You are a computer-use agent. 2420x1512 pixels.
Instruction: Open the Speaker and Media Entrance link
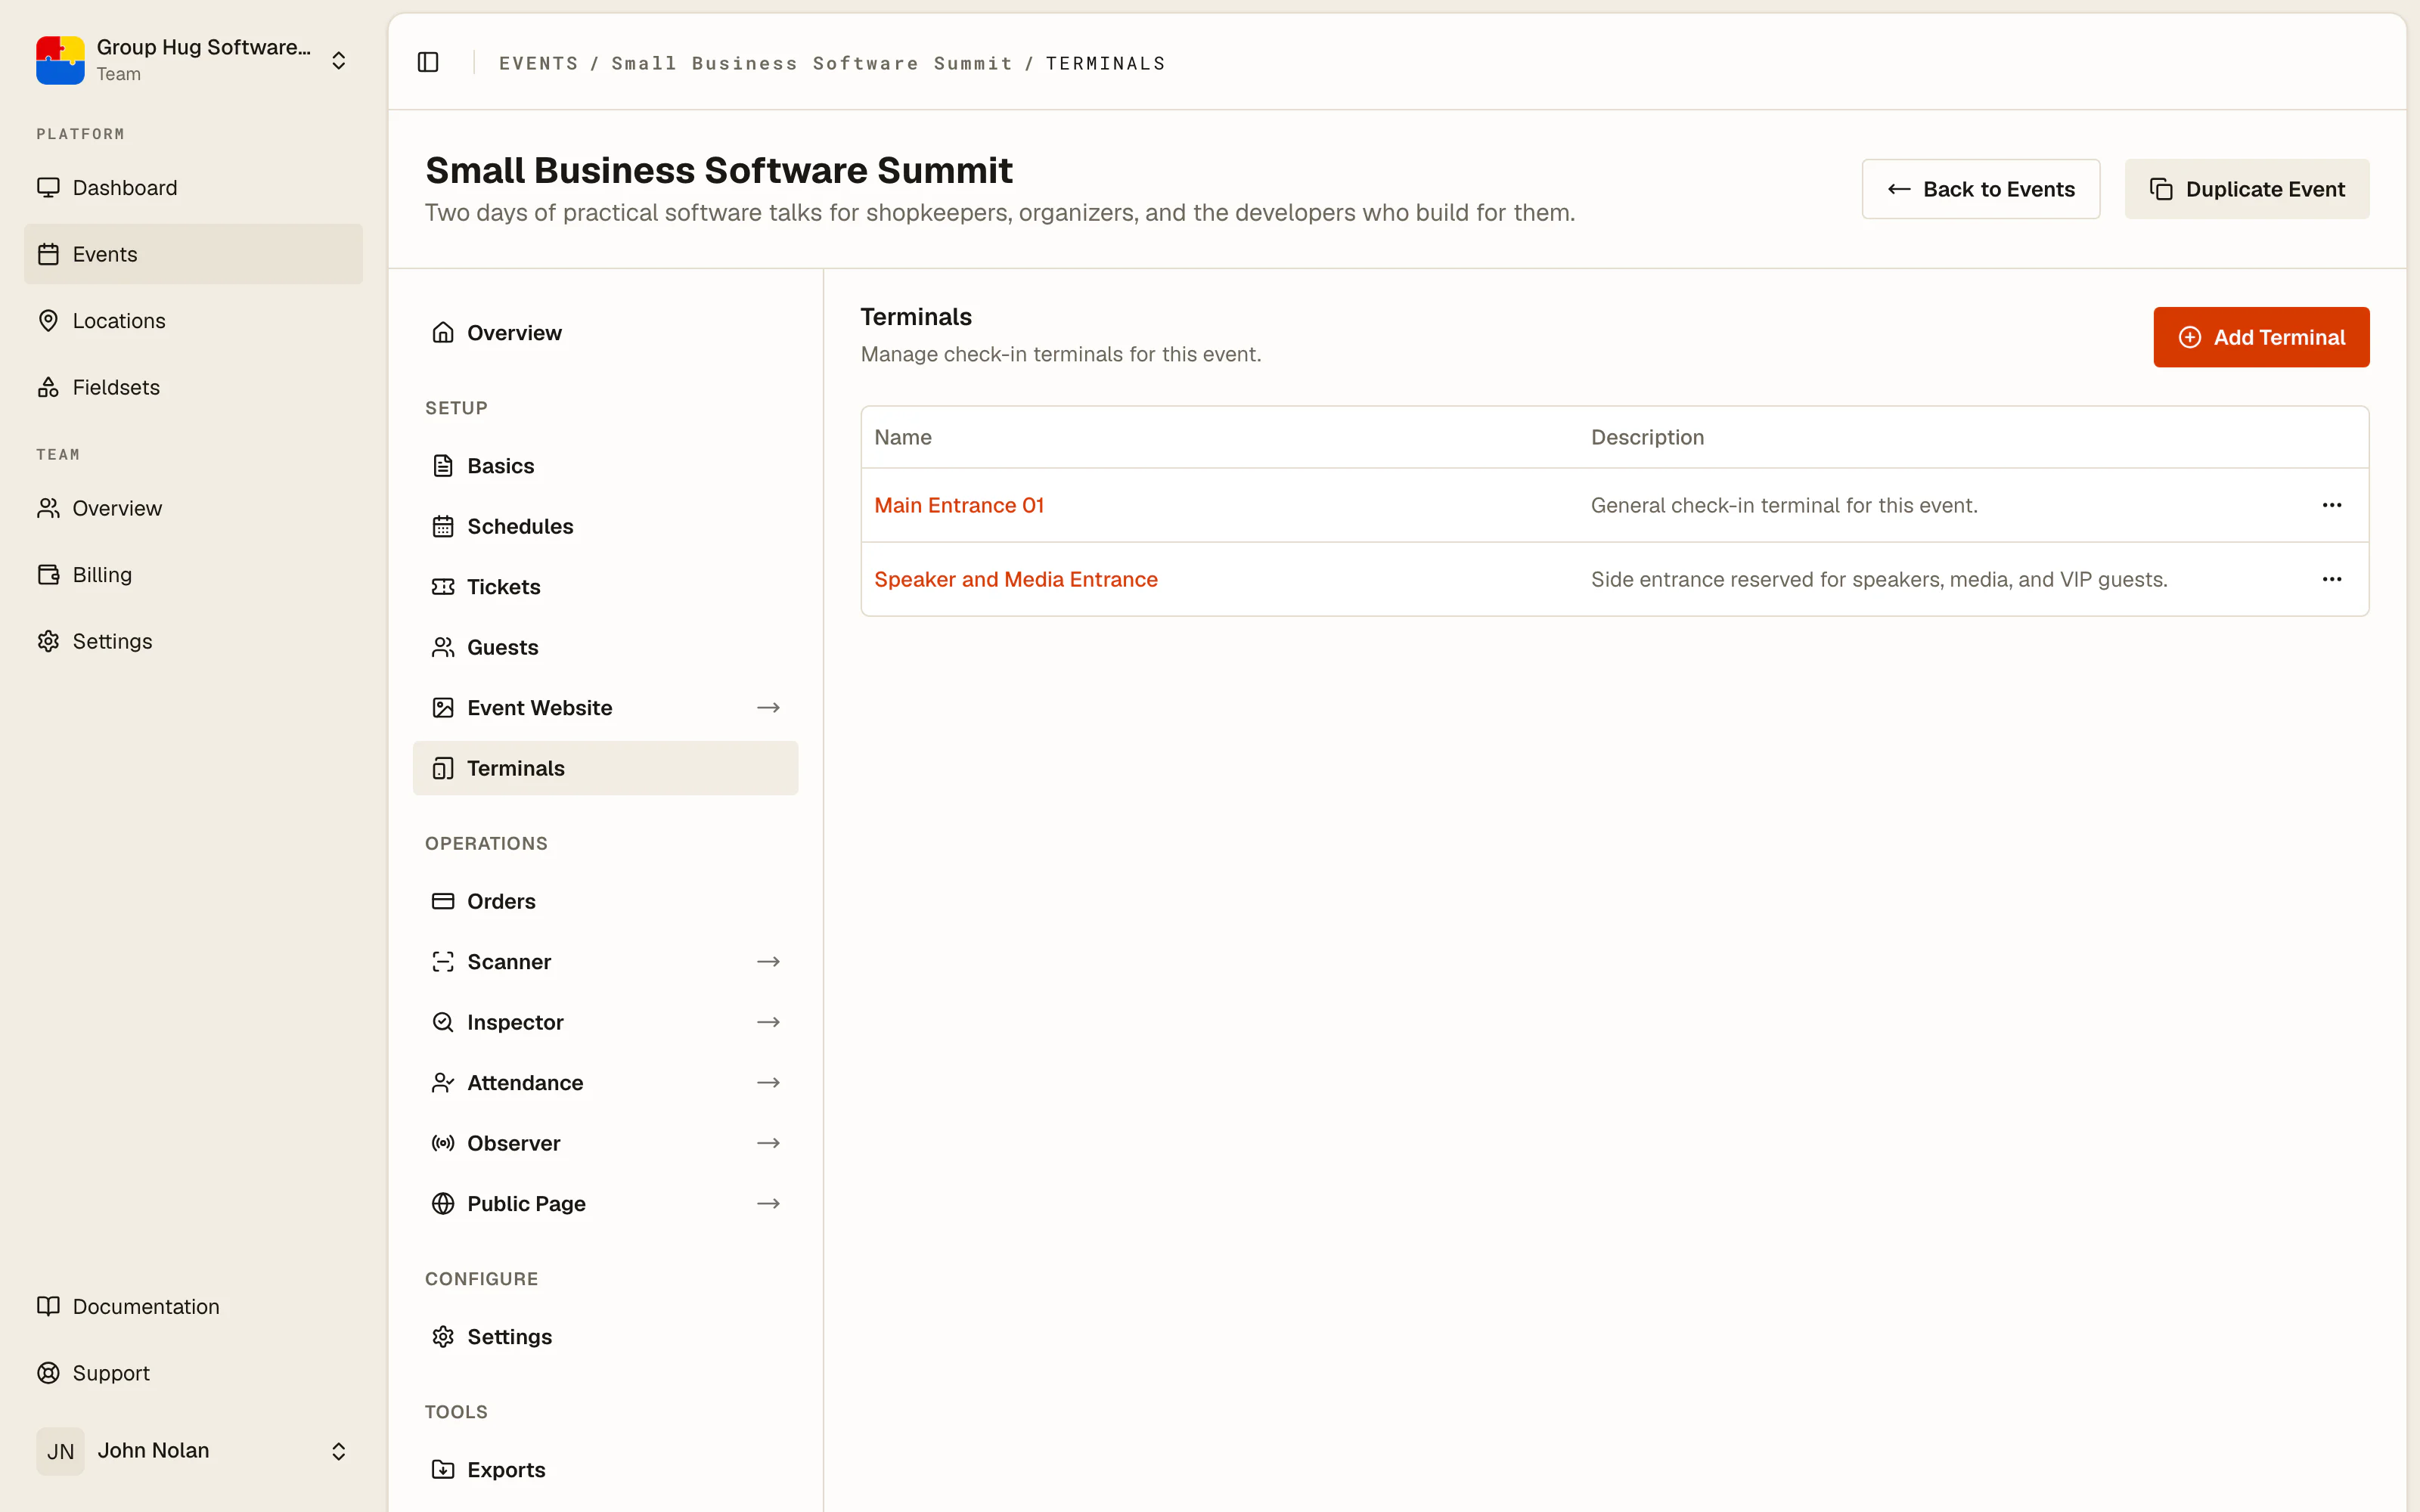1016,579
